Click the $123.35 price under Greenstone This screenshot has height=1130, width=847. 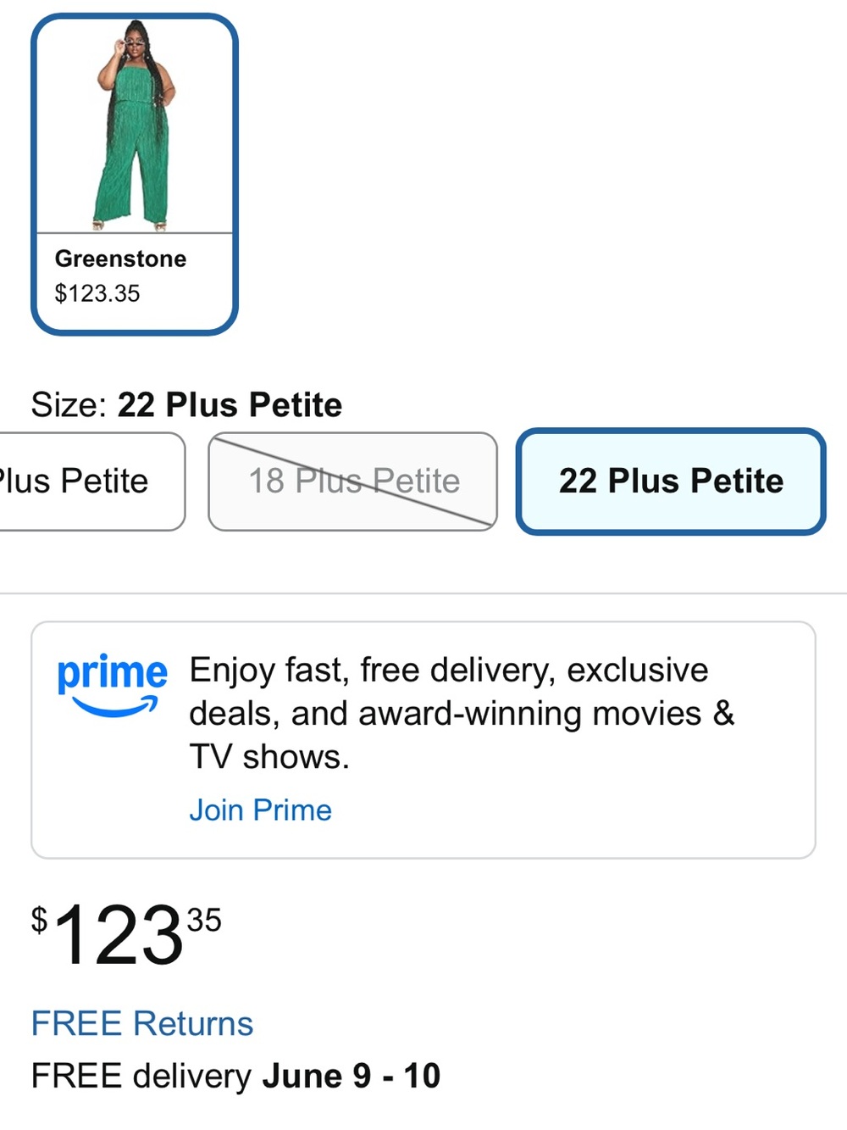pos(97,293)
